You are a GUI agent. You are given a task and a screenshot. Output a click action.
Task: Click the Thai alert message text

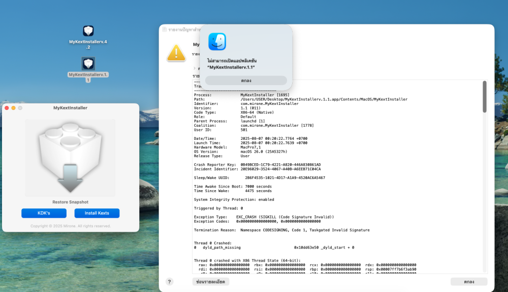click(x=232, y=61)
